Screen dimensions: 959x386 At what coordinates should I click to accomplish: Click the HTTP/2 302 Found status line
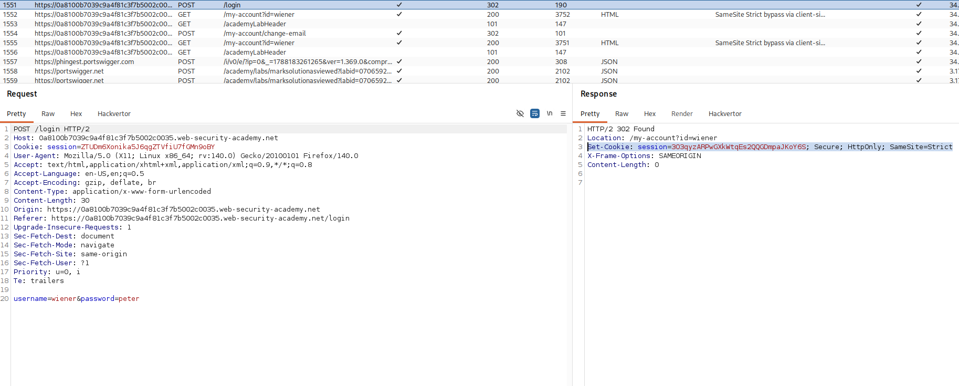coord(621,129)
